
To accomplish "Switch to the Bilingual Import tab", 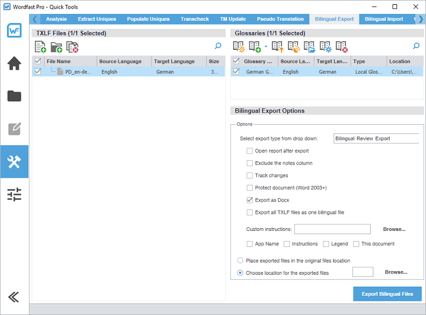I will [x=384, y=19].
